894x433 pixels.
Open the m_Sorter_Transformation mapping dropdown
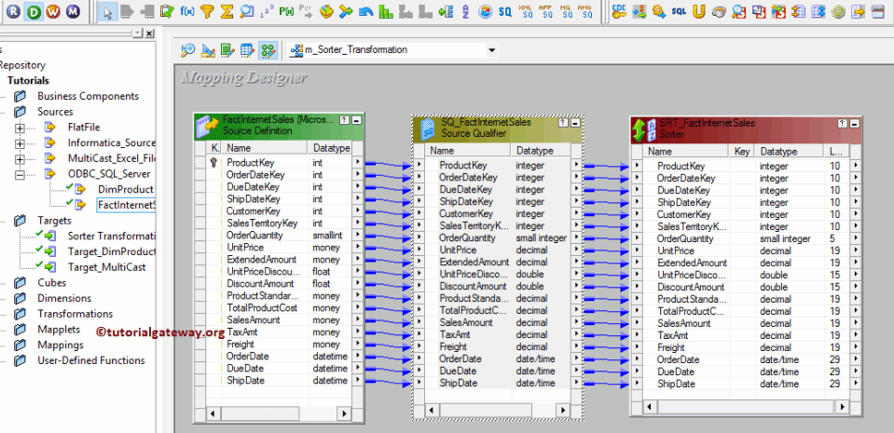pos(491,50)
